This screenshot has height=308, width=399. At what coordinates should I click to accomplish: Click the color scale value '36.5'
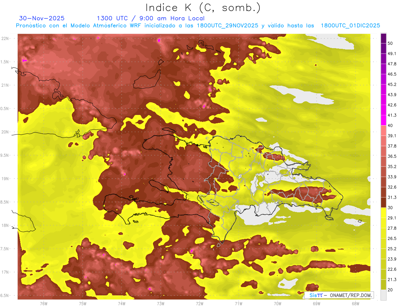click(x=392, y=156)
